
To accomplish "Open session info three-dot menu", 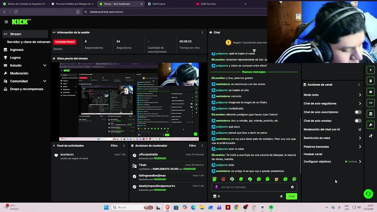I will tap(202, 32).
